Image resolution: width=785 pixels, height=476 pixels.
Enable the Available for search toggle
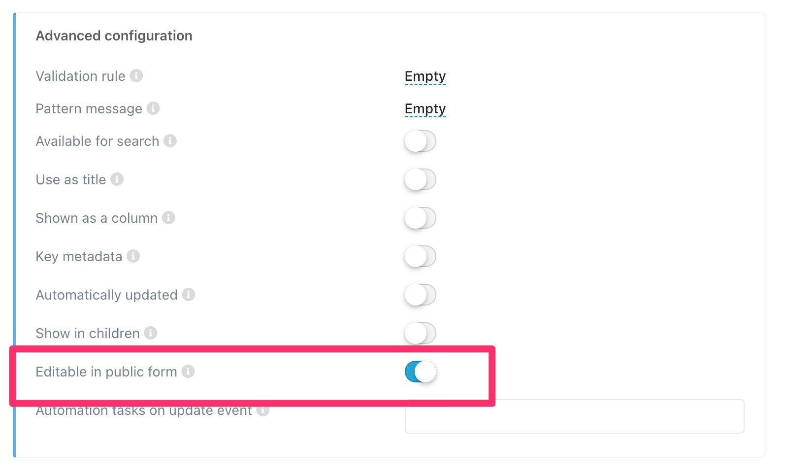[420, 141]
